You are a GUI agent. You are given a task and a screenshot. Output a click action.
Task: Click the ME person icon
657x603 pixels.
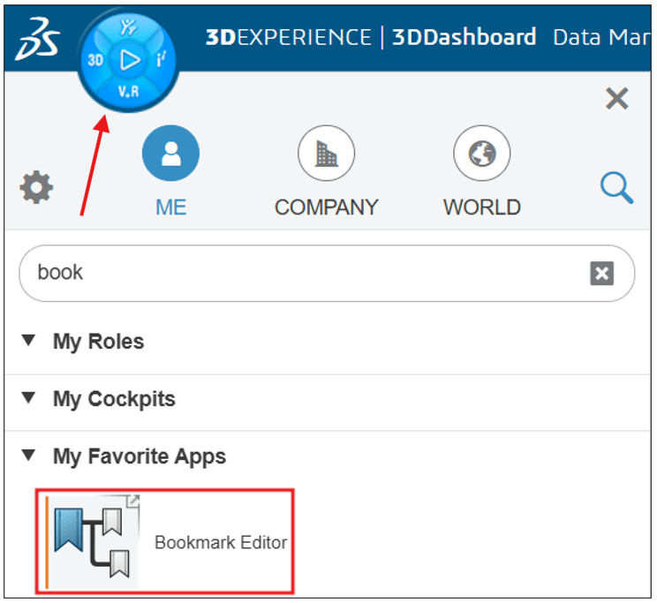click(x=170, y=154)
